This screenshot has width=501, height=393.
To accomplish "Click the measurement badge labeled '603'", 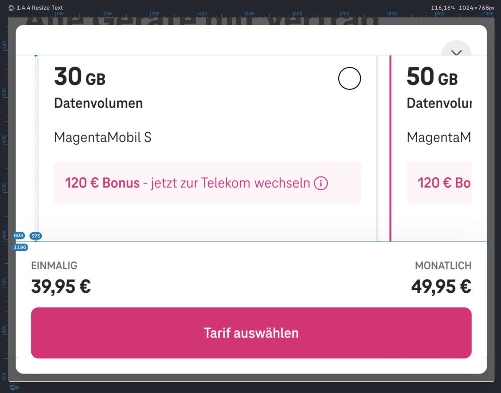I will click(18, 235).
